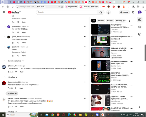Like the @user-montero3333 comment

tap(9, 88)
